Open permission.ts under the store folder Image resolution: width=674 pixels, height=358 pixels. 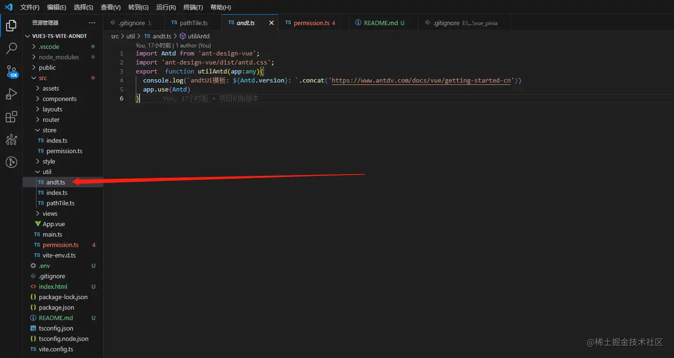(64, 151)
